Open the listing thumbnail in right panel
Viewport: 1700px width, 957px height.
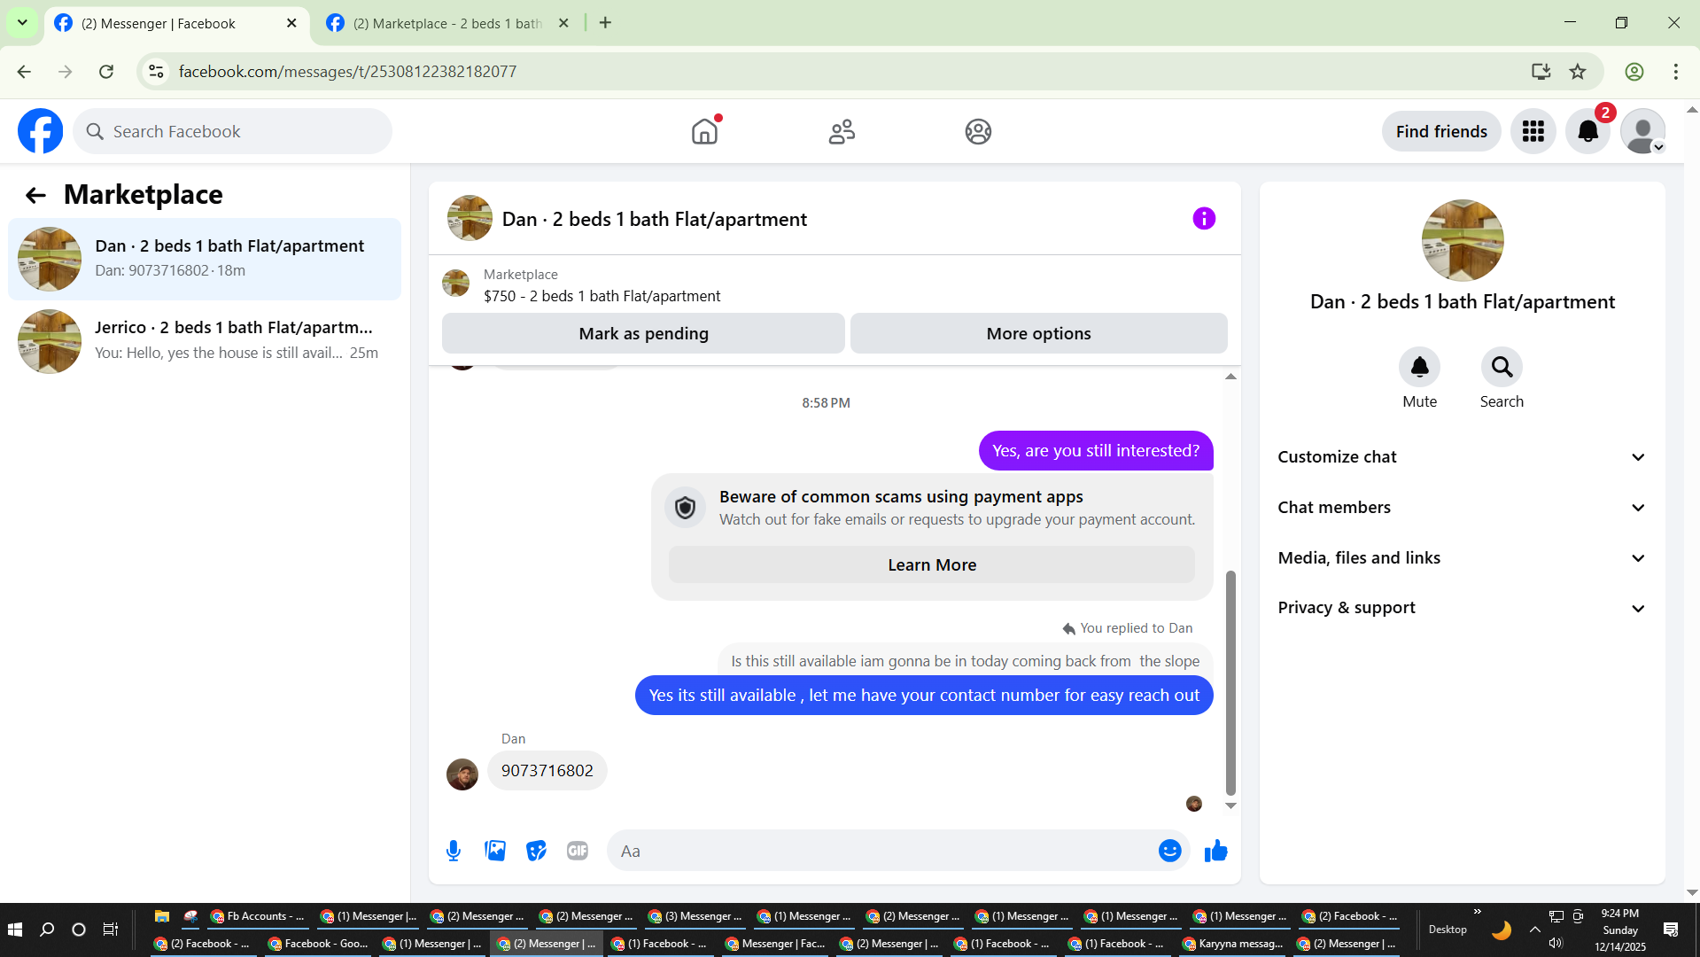[1462, 240]
